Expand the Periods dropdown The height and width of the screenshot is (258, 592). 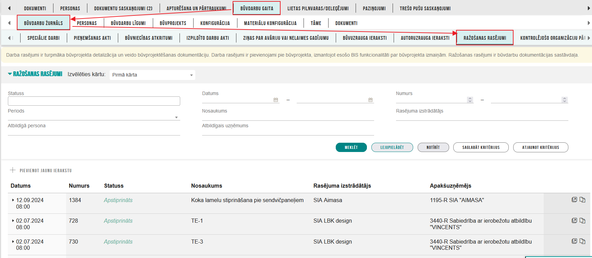[x=94, y=117]
